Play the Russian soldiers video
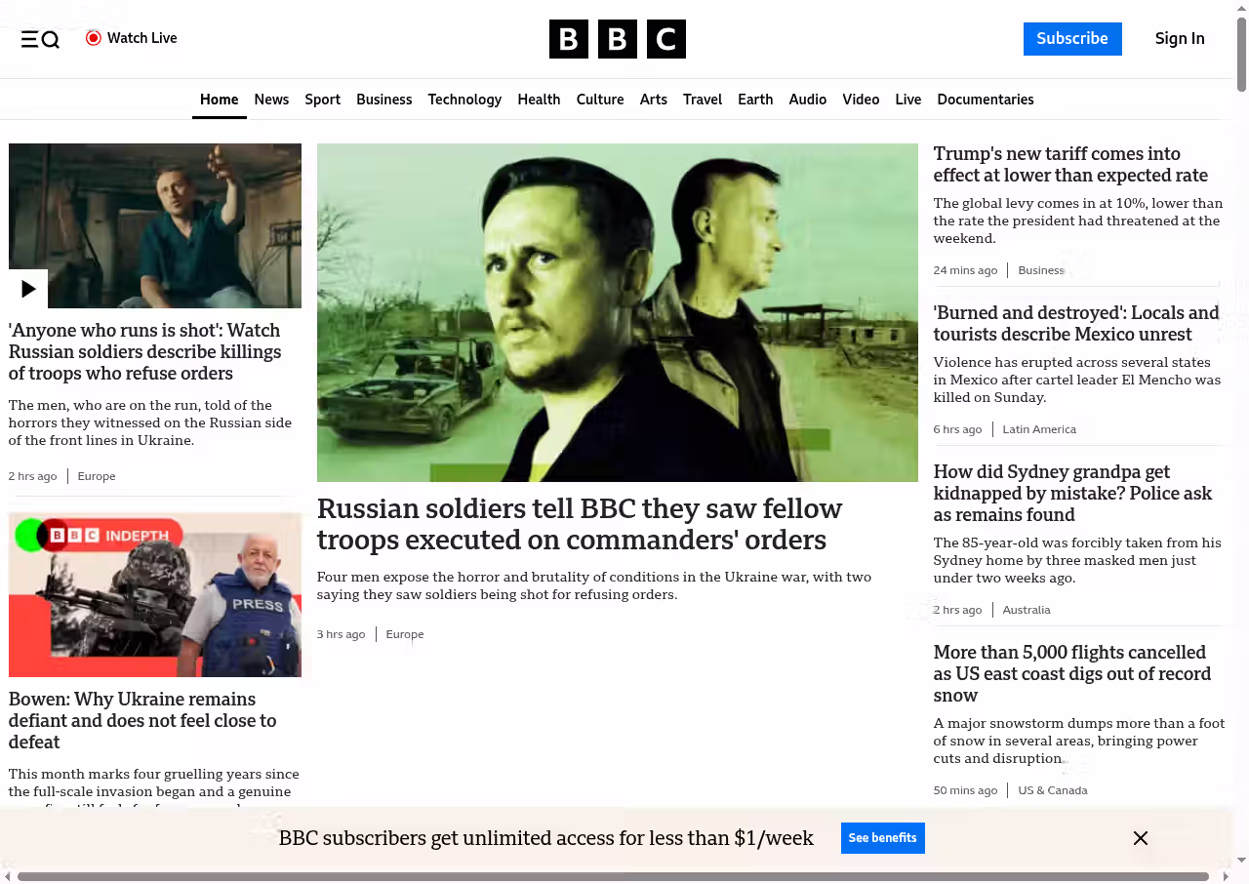The height and width of the screenshot is (884, 1249). pos(28,289)
